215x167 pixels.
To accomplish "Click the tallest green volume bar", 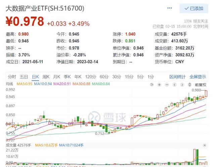I will point(197,157).
